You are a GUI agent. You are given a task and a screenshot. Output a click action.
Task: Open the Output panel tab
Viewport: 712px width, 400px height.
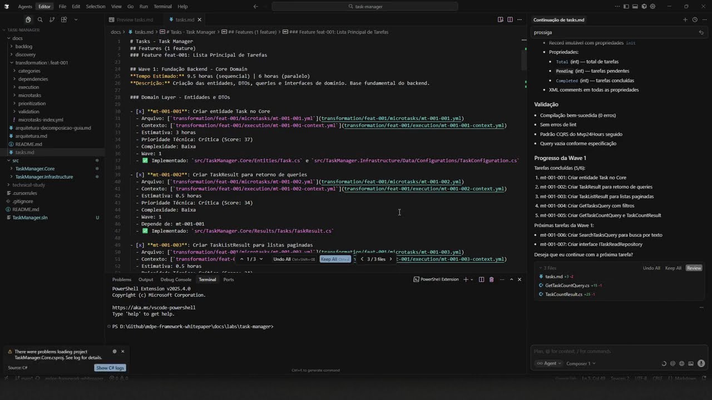tap(146, 279)
